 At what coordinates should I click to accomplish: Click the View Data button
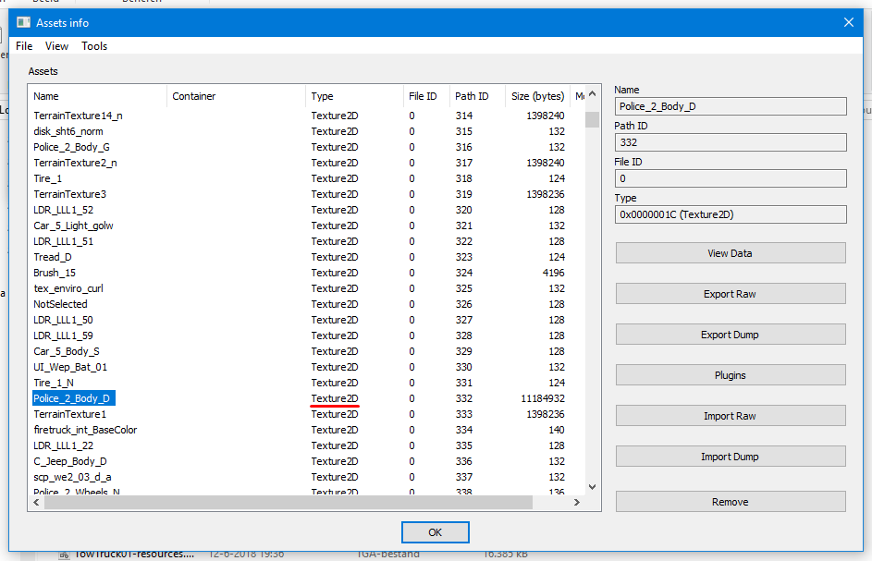point(731,253)
